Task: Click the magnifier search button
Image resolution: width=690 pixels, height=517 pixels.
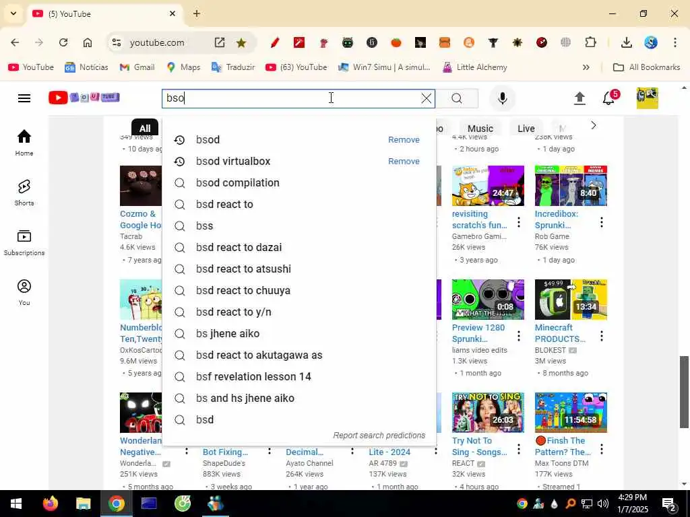Action: 457,98
